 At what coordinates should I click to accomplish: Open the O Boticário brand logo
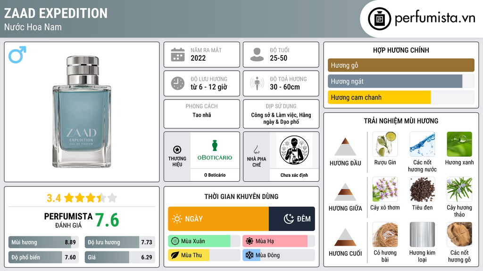point(215,151)
